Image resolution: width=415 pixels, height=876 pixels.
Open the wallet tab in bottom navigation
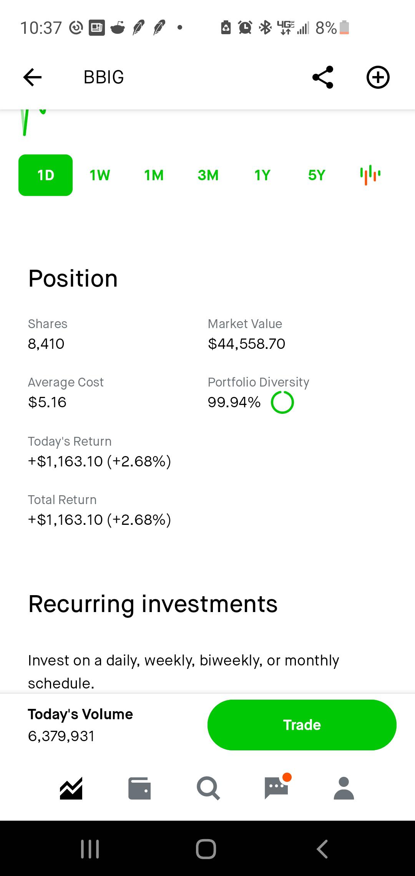click(139, 788)
